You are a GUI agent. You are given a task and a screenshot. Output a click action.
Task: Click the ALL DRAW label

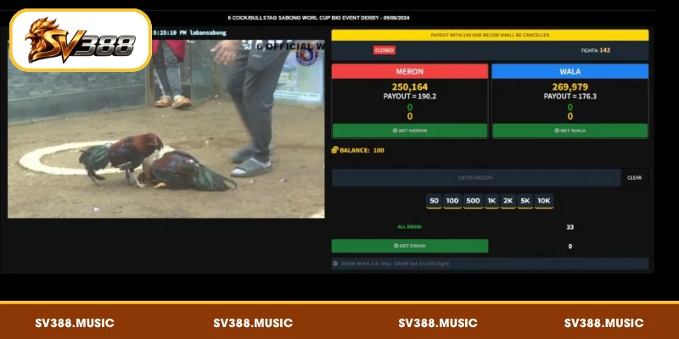[x=410, y=227]
